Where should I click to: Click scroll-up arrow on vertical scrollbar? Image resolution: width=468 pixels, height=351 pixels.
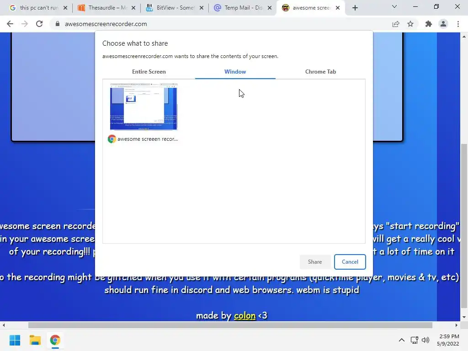point(464,37)
